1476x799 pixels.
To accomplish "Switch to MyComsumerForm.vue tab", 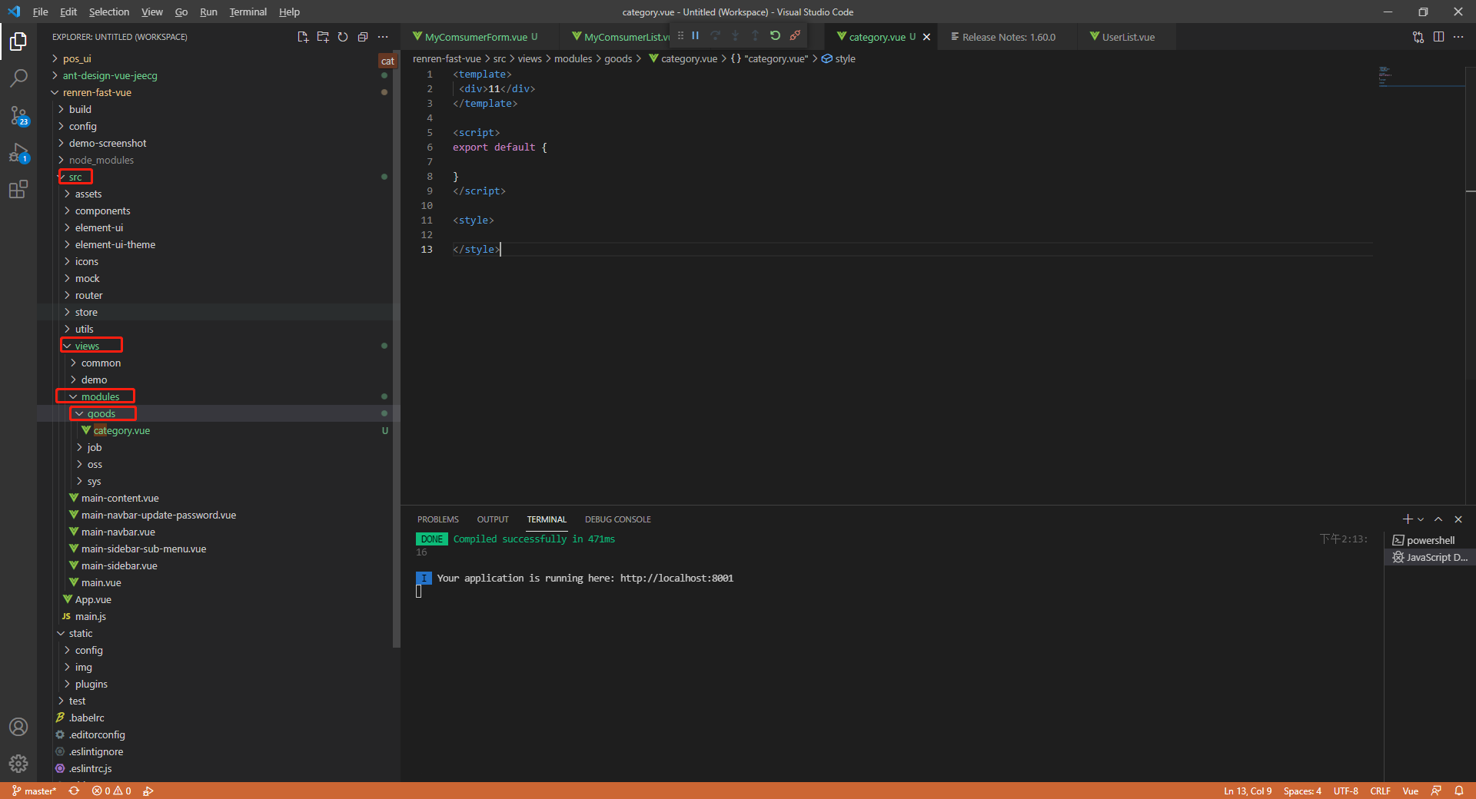I will (477, 37).
